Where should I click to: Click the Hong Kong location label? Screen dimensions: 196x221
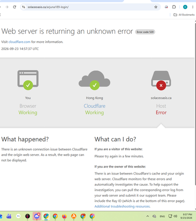tap(94, 98)
